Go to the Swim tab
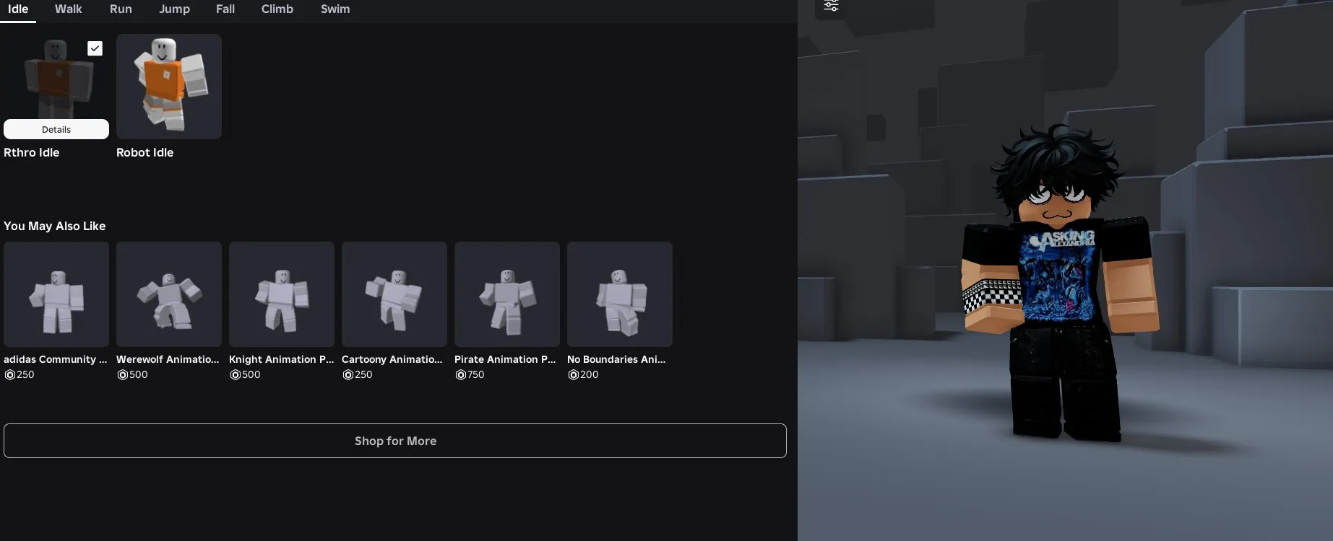1333x541 pixels. tap(335, 9)
